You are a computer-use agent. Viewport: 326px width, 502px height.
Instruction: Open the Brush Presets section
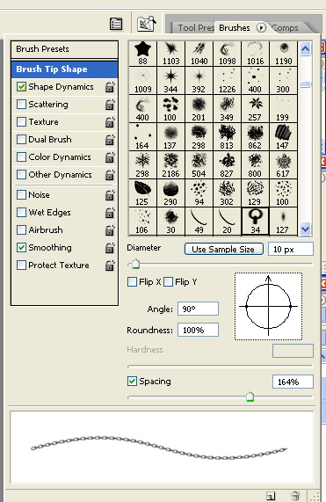pyautogui.click(x=65, y=49)
